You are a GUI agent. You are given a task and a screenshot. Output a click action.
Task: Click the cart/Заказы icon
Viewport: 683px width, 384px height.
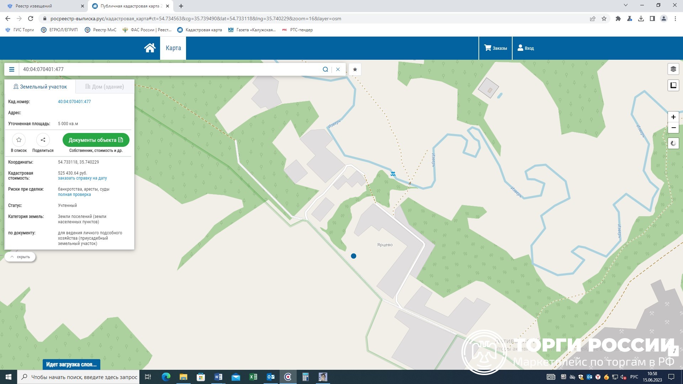click(x=495, y=48)
